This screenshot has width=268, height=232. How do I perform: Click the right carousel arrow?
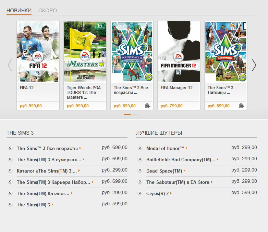pyautogui.click(x=254, y=65)
